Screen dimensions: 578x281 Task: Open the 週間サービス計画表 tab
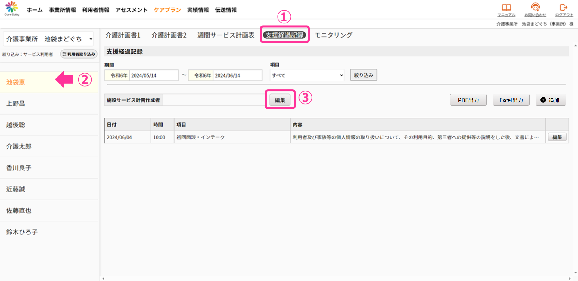(x=226, y=35)
